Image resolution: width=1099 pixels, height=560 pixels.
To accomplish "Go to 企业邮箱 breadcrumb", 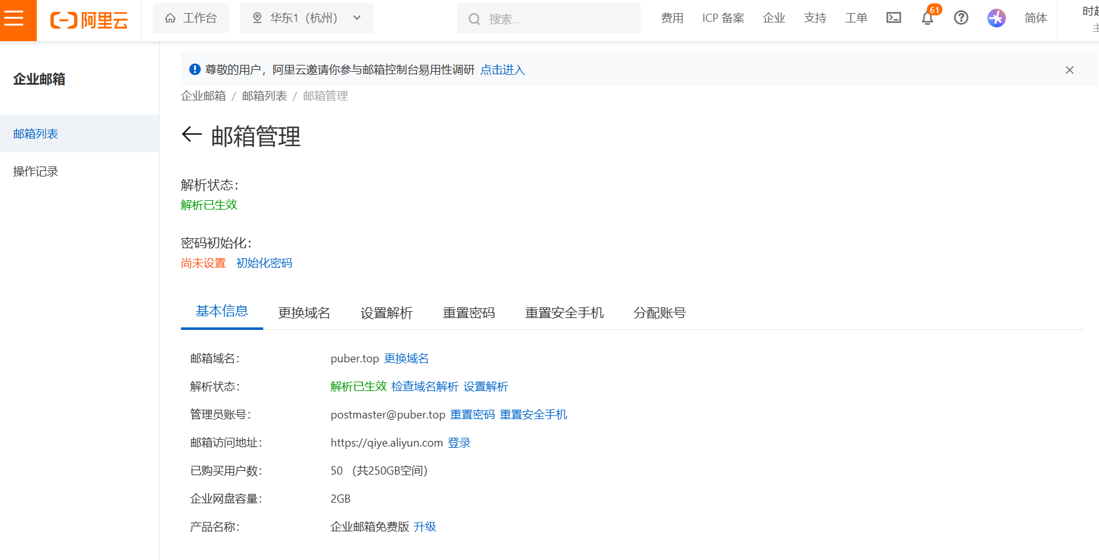I will [203, 95].
